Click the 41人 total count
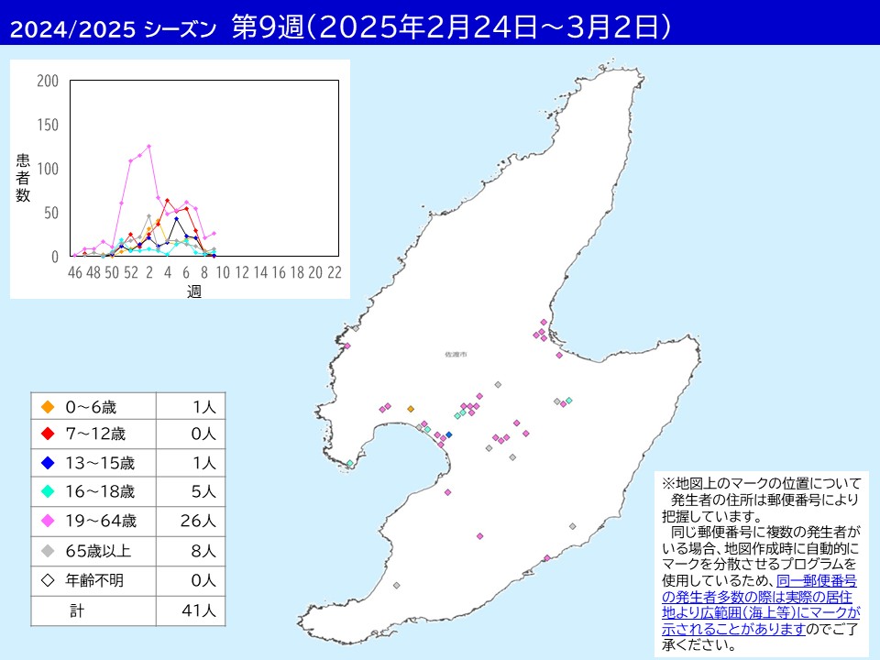Viewport: 880px width, 660px height. (x=199, y=610)
